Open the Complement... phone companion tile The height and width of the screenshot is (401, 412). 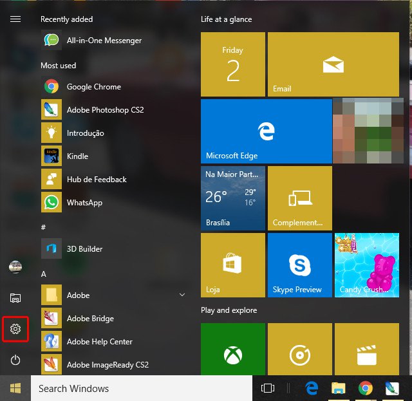(x=300, y=198)
